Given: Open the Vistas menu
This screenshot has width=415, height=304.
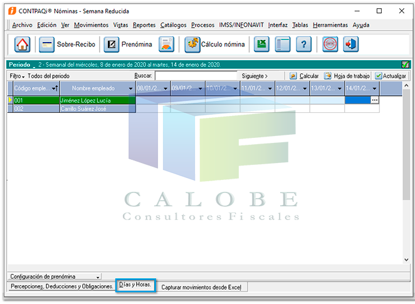Looking at the screenshot, I should coord(121,25).
